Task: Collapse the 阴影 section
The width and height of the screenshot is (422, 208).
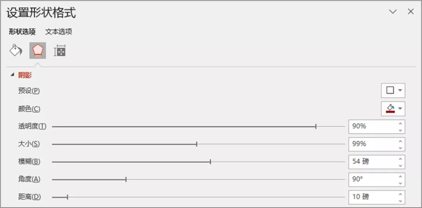Action: coord(12,75)
